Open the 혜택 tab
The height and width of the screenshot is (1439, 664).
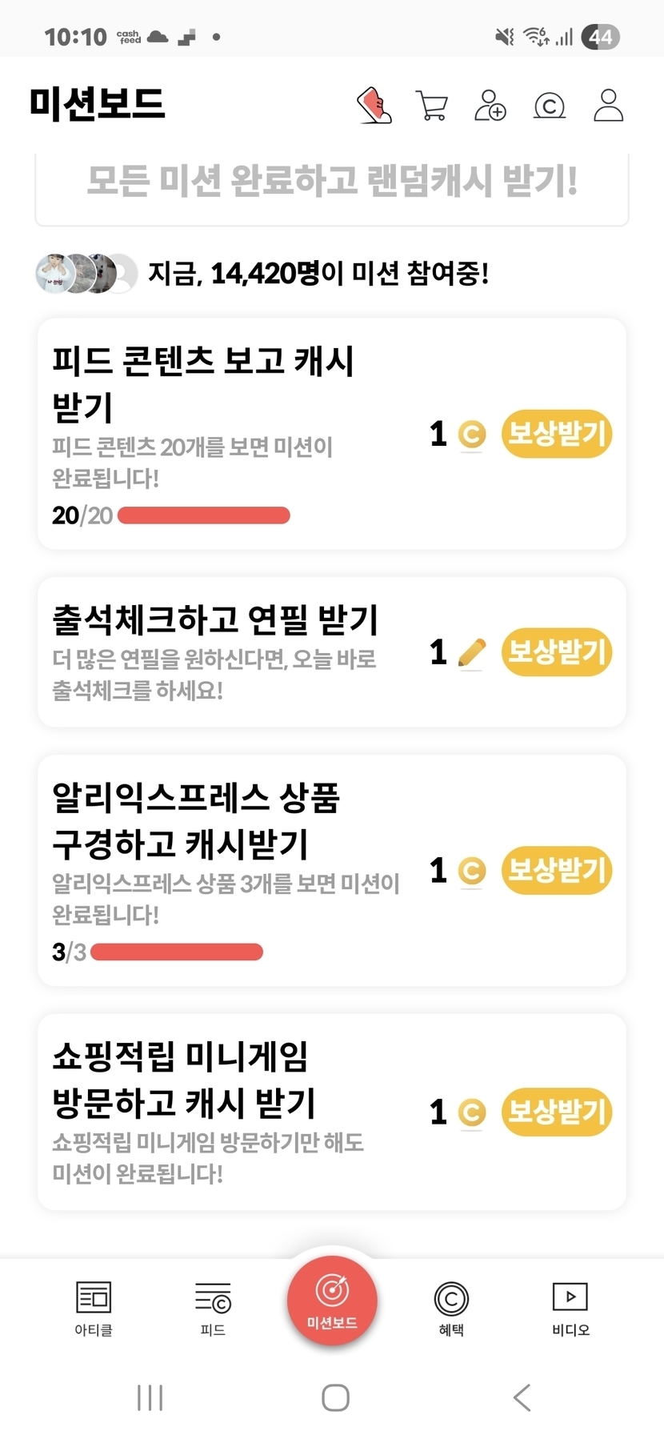(x=451, y=1308)
